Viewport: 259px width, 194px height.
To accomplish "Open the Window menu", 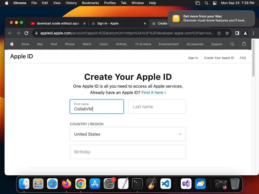I will coord(138,3).
